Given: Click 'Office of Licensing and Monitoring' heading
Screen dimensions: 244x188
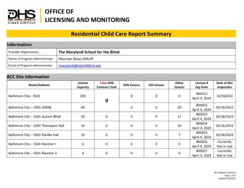Looking at the screenshot, I should pyautogui.click(x=87, y=16).
